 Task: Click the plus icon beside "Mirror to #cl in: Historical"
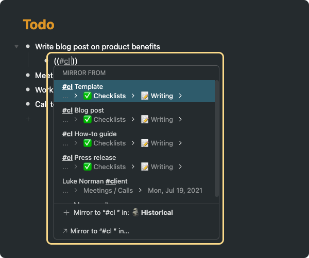66,212
